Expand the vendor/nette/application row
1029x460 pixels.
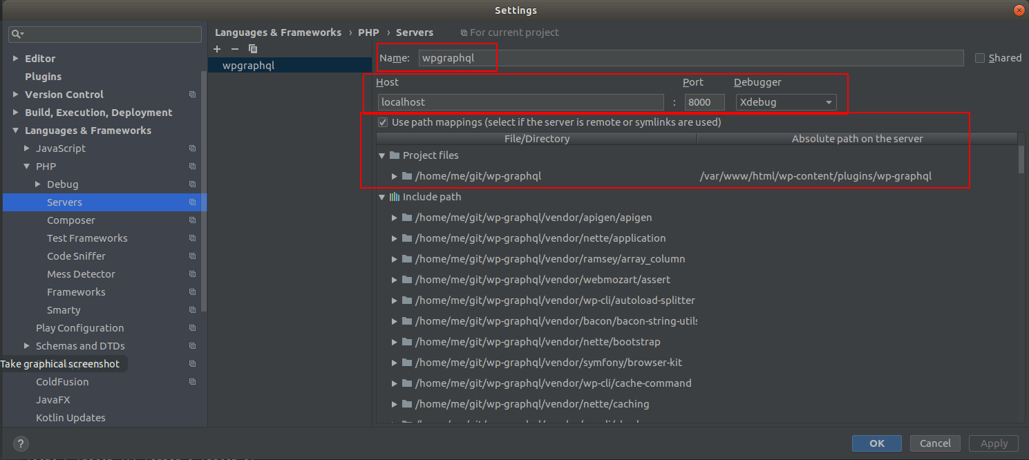395,238
